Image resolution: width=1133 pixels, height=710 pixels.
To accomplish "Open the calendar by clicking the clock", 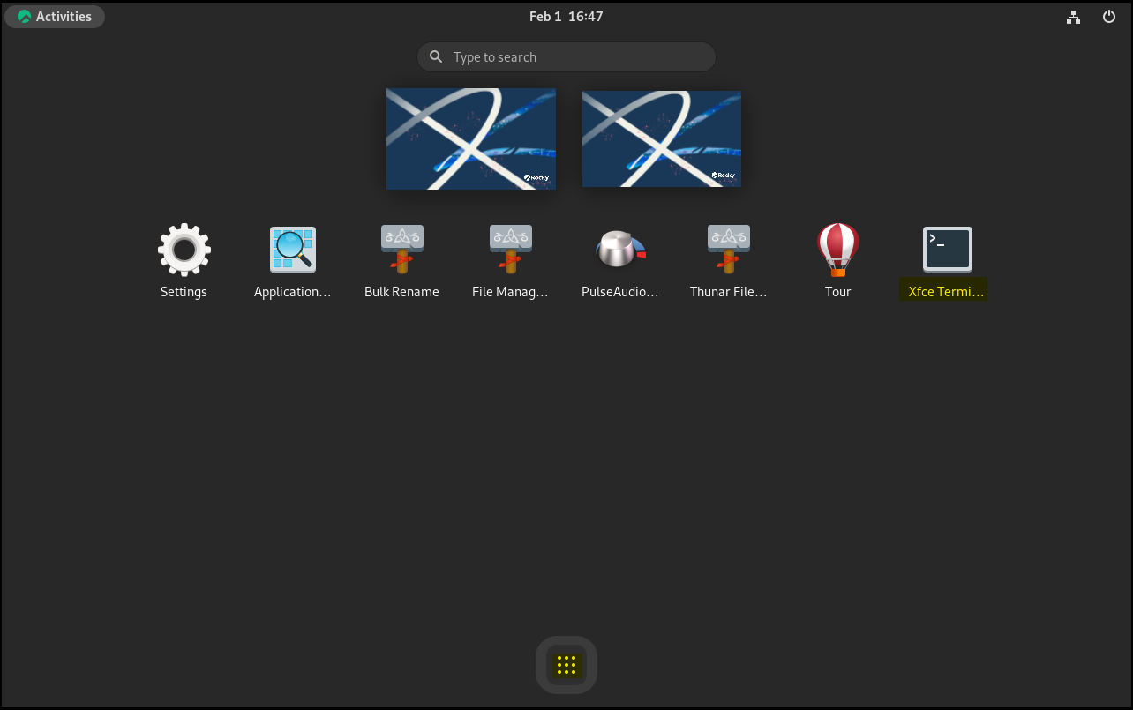I will pos(566,16).
